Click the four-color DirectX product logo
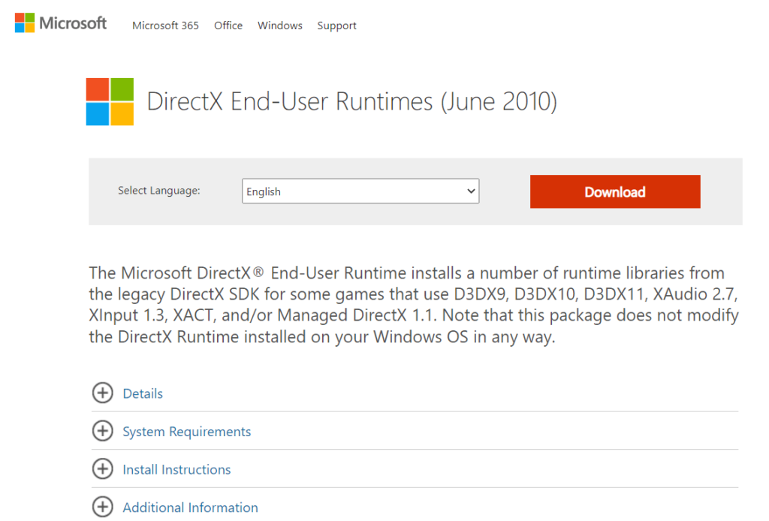 click(110, 101)
